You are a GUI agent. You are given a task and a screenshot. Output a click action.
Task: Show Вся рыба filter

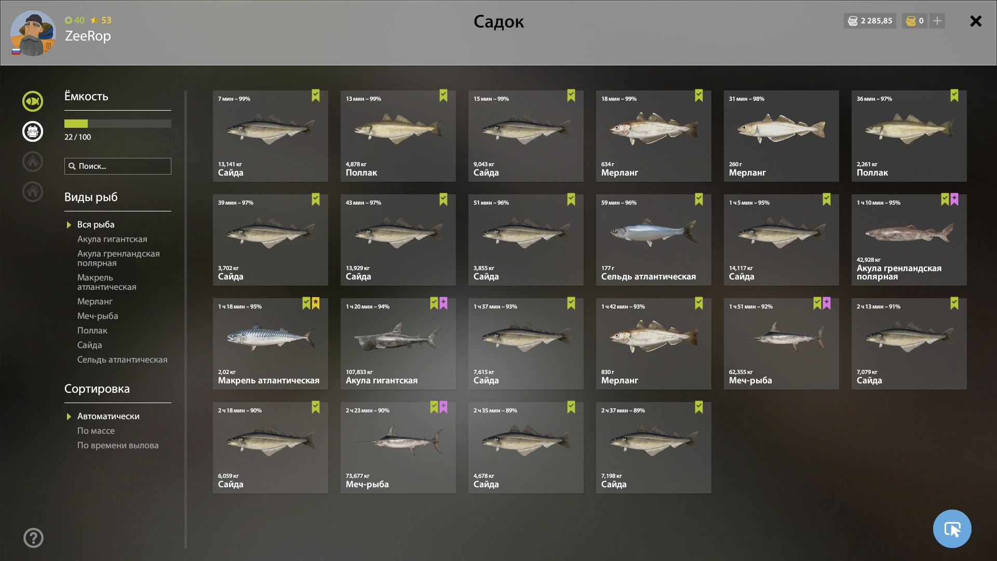(96, 224)
